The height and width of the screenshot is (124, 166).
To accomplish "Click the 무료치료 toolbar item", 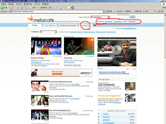I will tap(137, 11).
